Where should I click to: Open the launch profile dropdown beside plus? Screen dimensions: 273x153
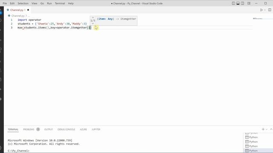click(267, 129)
